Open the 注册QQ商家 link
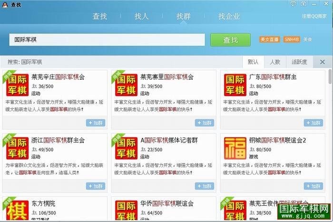 click(x=314, y=16)
